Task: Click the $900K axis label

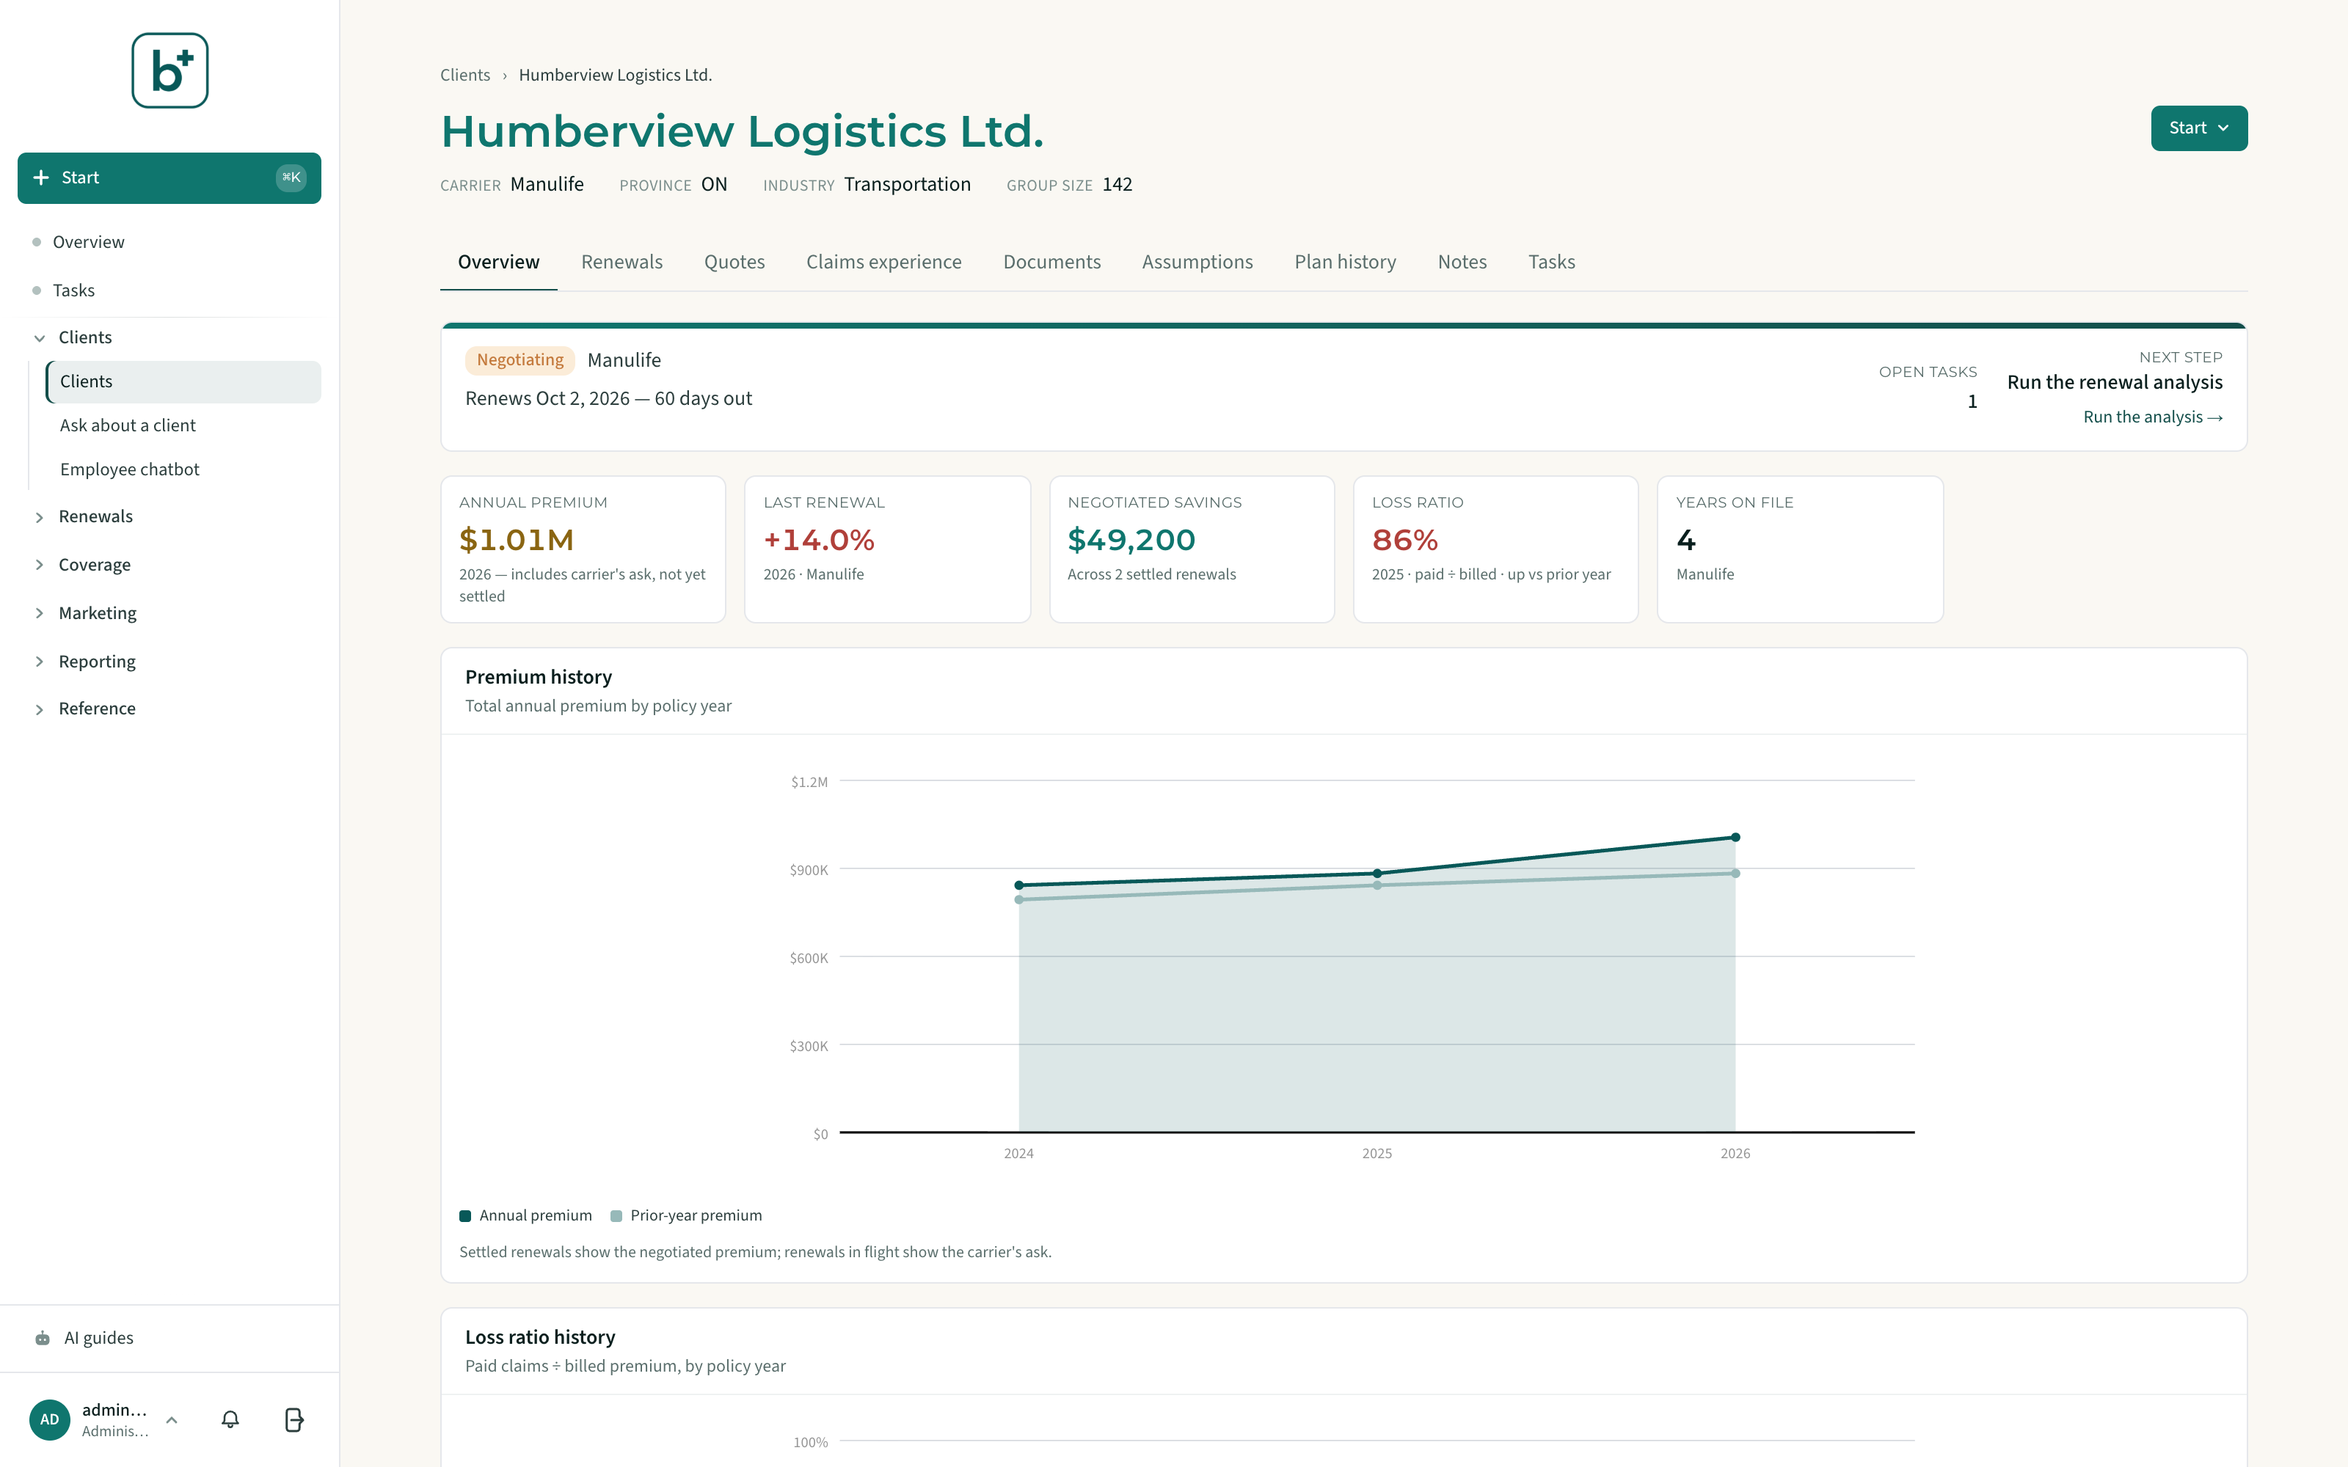Action: [808, 871]
